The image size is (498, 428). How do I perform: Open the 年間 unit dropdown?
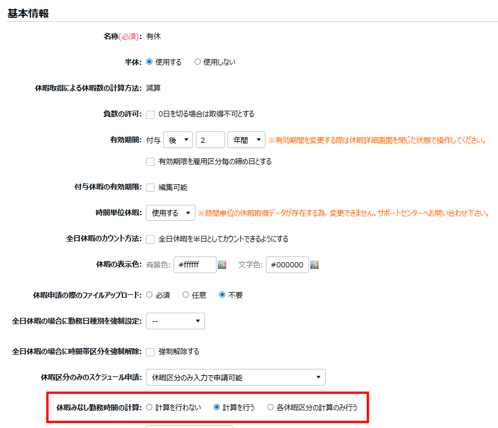(x=246, y=140)
